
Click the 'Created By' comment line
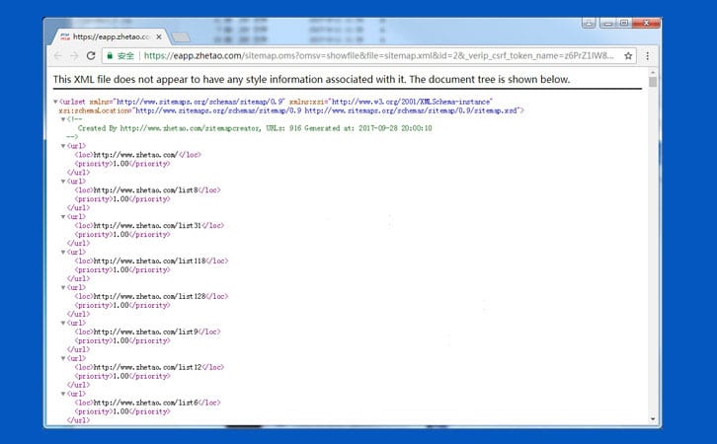(255, 128)
